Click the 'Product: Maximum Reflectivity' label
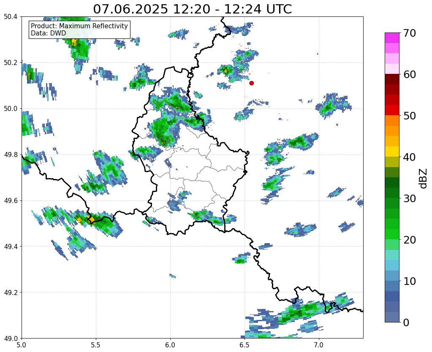 coord(79,26)
